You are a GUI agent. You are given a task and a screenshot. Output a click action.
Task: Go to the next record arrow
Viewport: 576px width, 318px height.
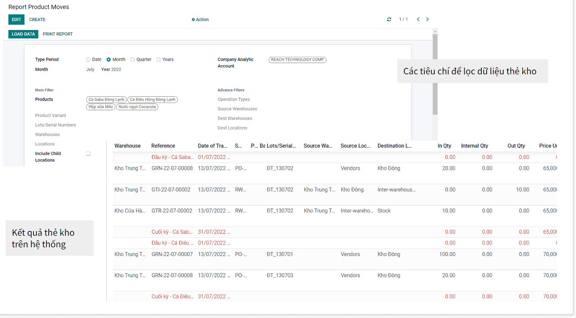428,20
